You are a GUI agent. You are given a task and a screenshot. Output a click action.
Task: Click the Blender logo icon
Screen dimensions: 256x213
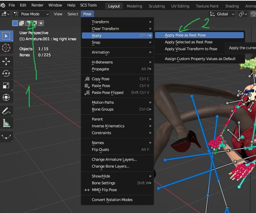click(3, 5)
